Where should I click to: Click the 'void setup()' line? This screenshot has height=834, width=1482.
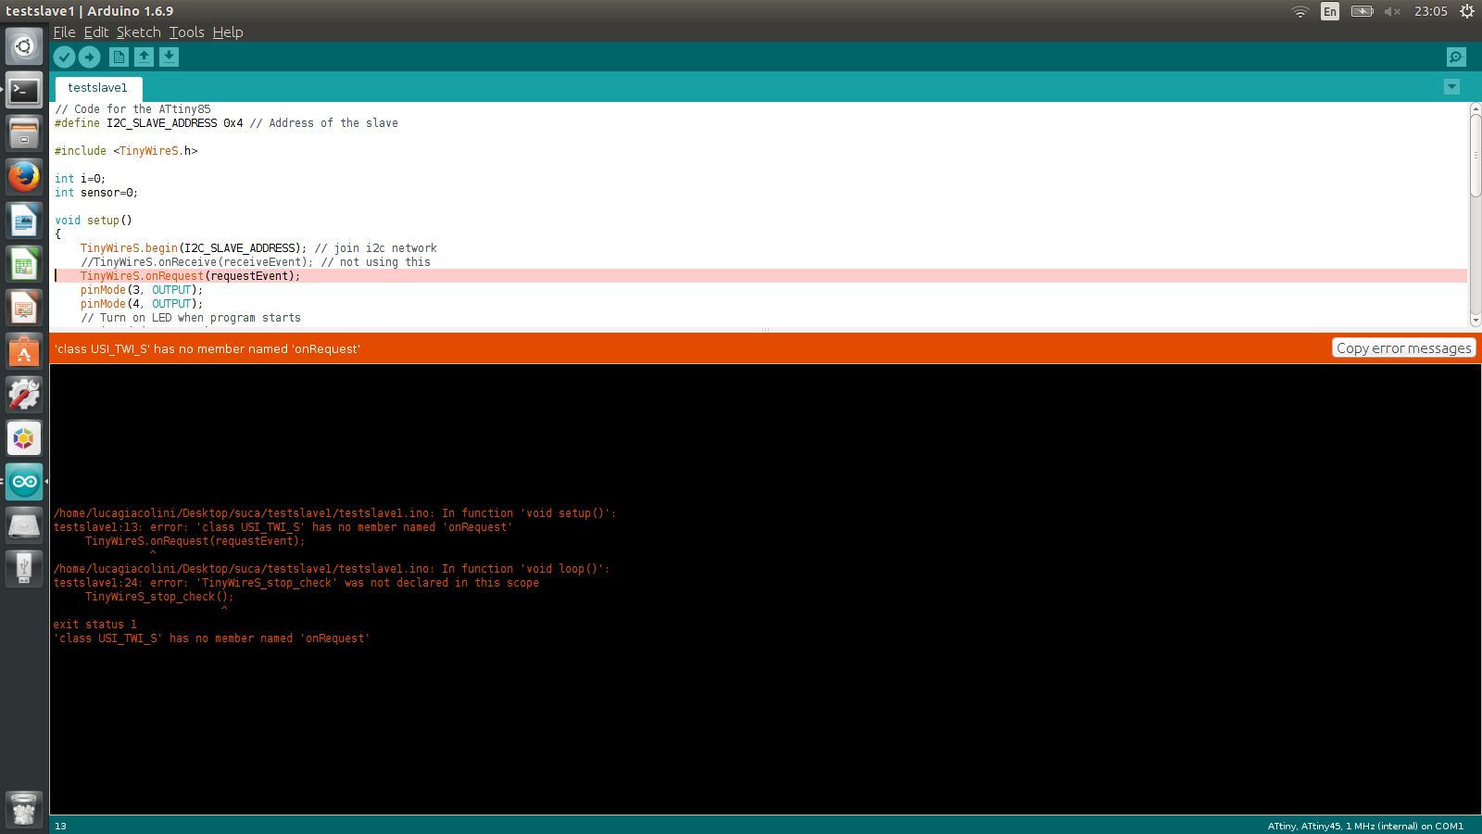[94, 221]
